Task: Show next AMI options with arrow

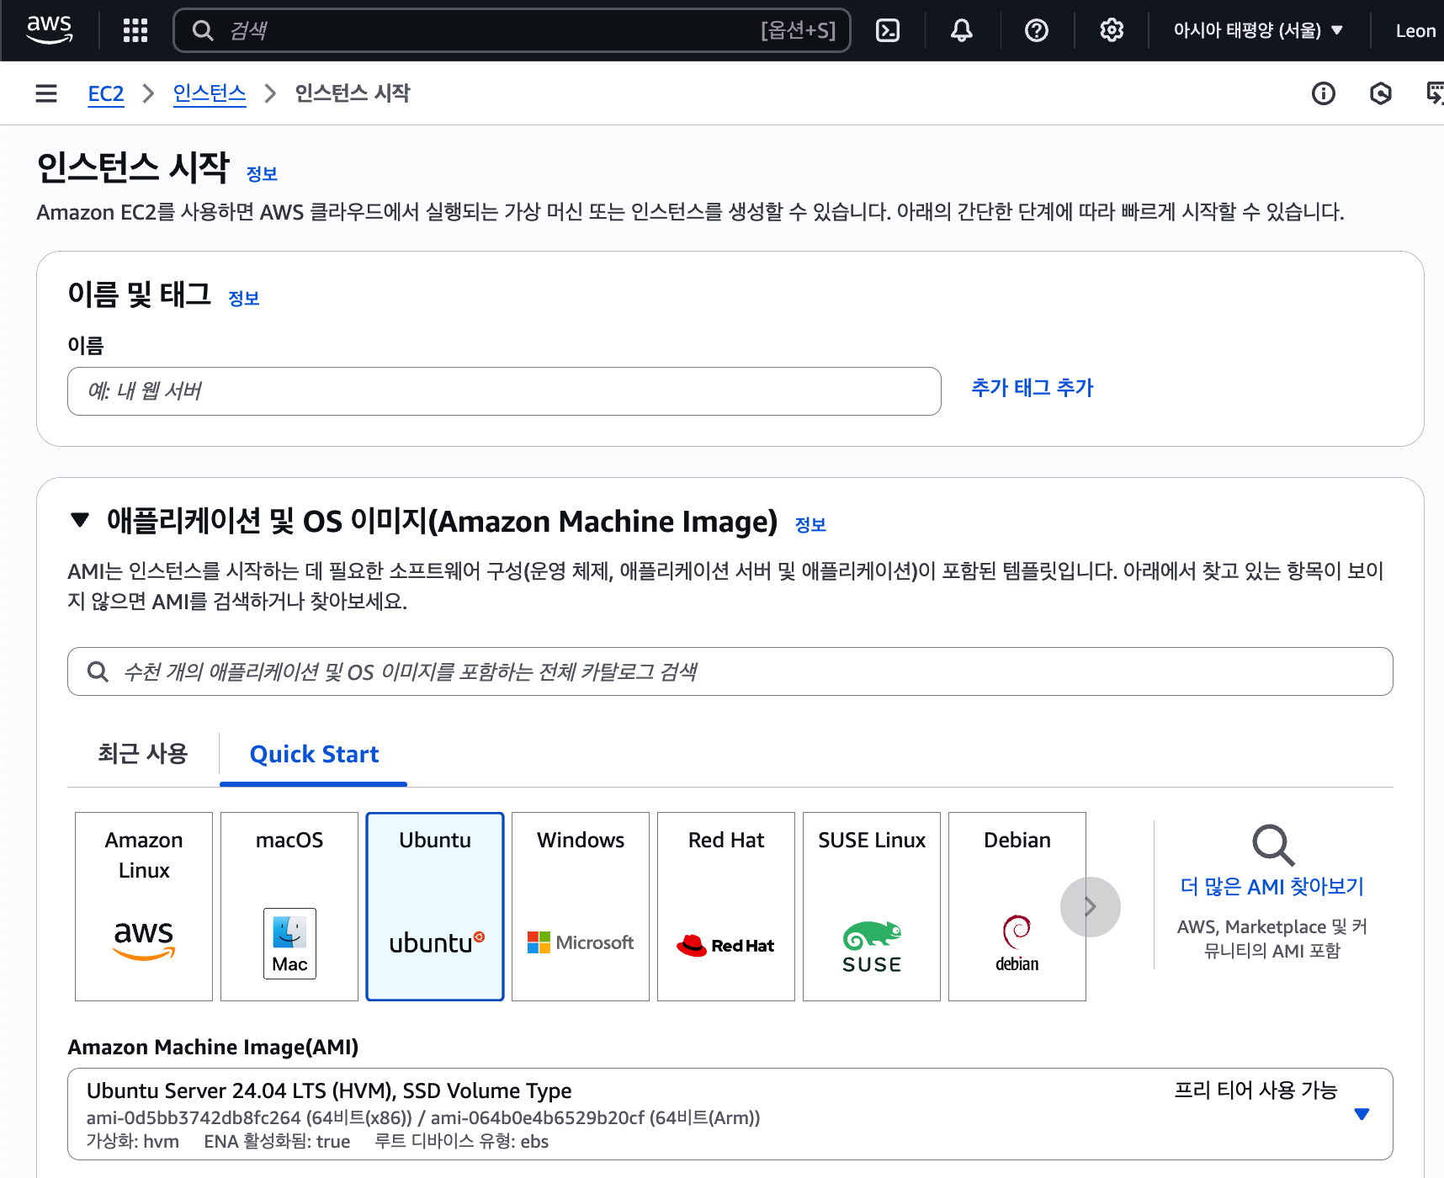Action: tap(1091, 907)
